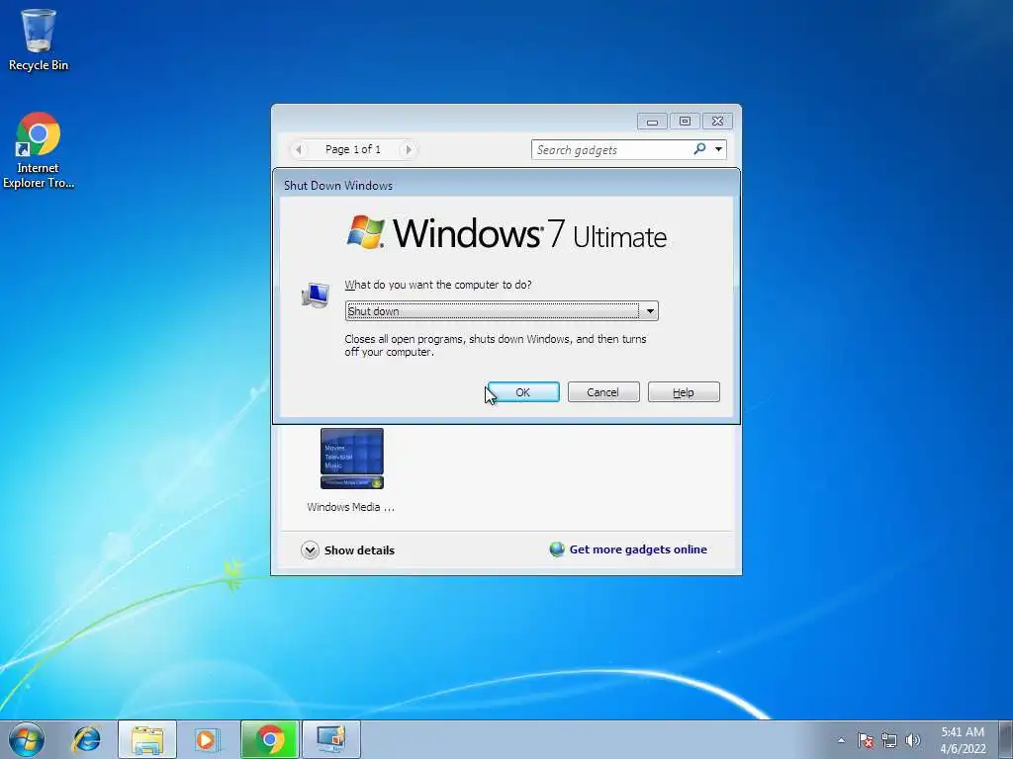This screenshot has height=759, width=1013.
Task: Open Windows Explorer folder from taskbar
Action: coord(147,739)
